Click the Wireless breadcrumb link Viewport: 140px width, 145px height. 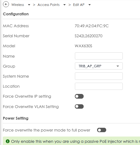click(18, 5)
